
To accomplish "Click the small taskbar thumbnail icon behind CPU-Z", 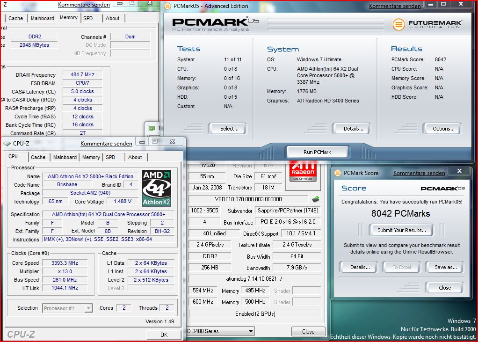I will pos(152,128).
